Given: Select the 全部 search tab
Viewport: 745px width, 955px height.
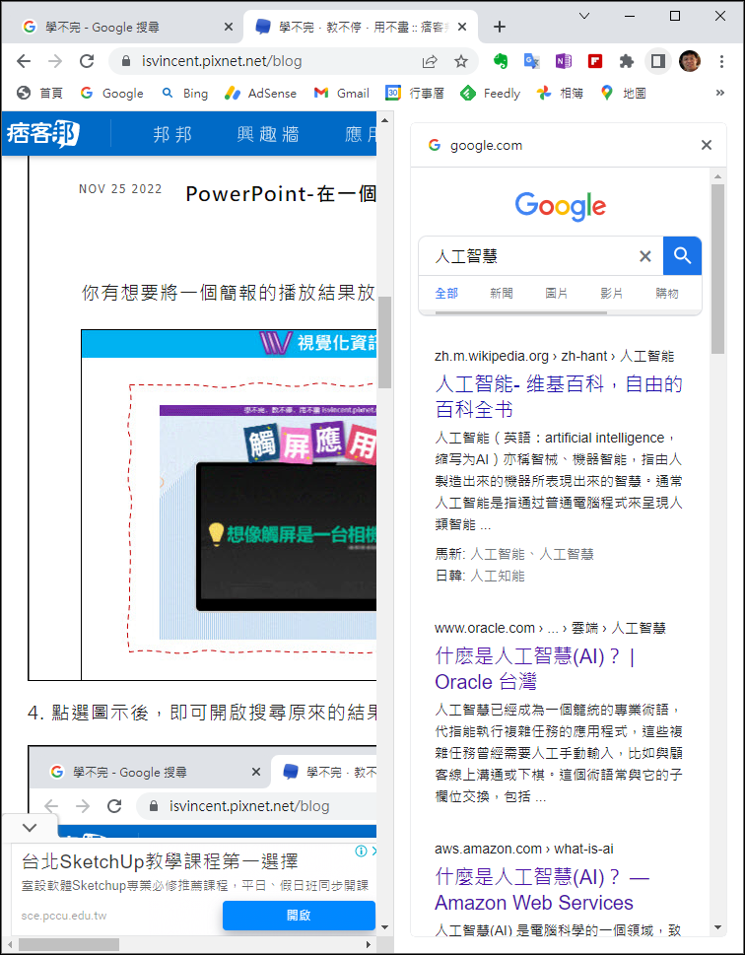Looking at the screenshot, I should [x=446, y=294].
